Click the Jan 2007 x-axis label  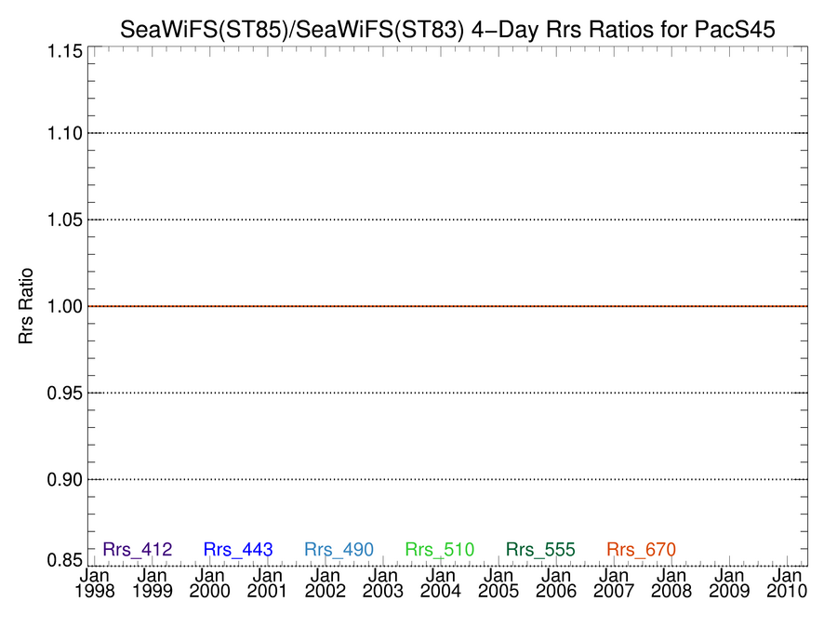pos(614,583)
